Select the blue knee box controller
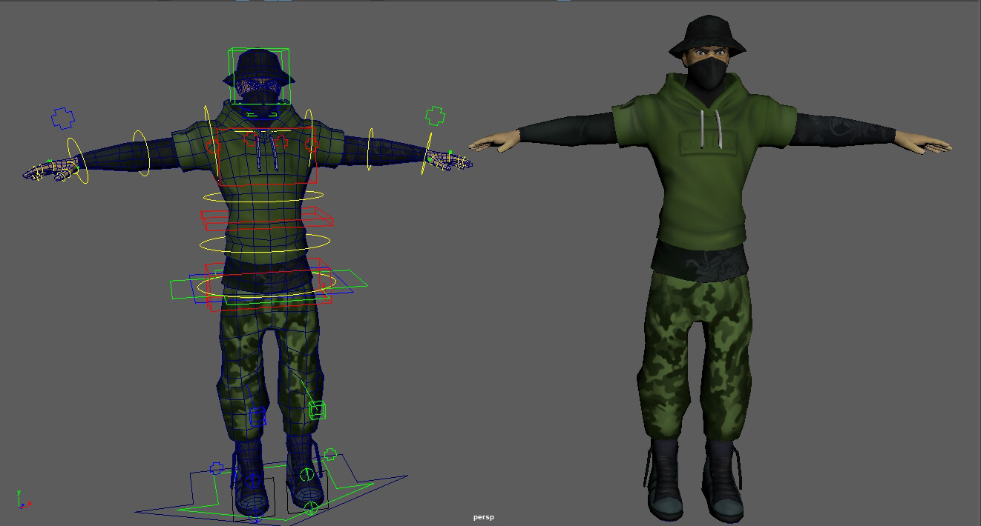 [257, 416]
